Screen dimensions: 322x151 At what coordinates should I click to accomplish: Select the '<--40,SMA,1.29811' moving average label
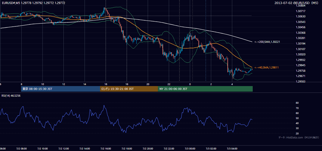click(x=266, y=67)
